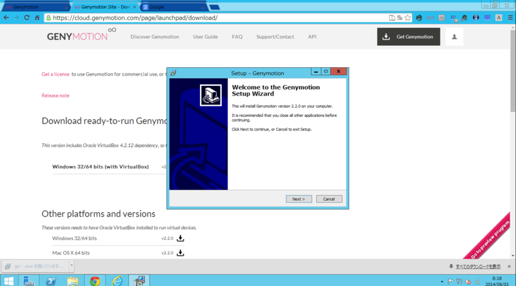Click the Genymotion logo
The image size is (516, 286).
81,35
